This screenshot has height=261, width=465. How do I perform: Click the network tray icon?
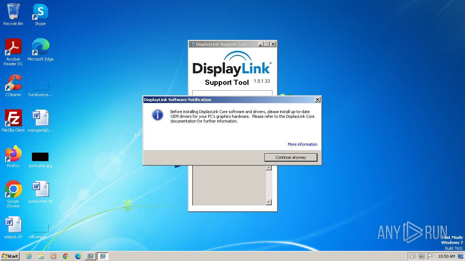point(421,256)
